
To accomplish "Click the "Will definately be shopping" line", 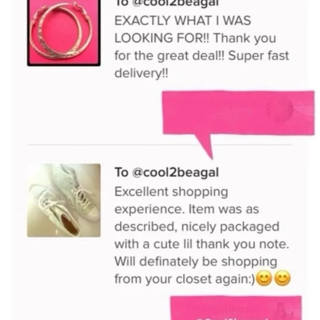I will [x=196, y=262].
